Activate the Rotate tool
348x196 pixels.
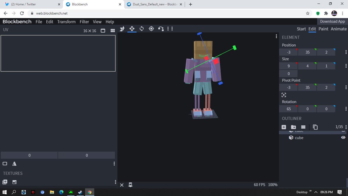(142, 29)
